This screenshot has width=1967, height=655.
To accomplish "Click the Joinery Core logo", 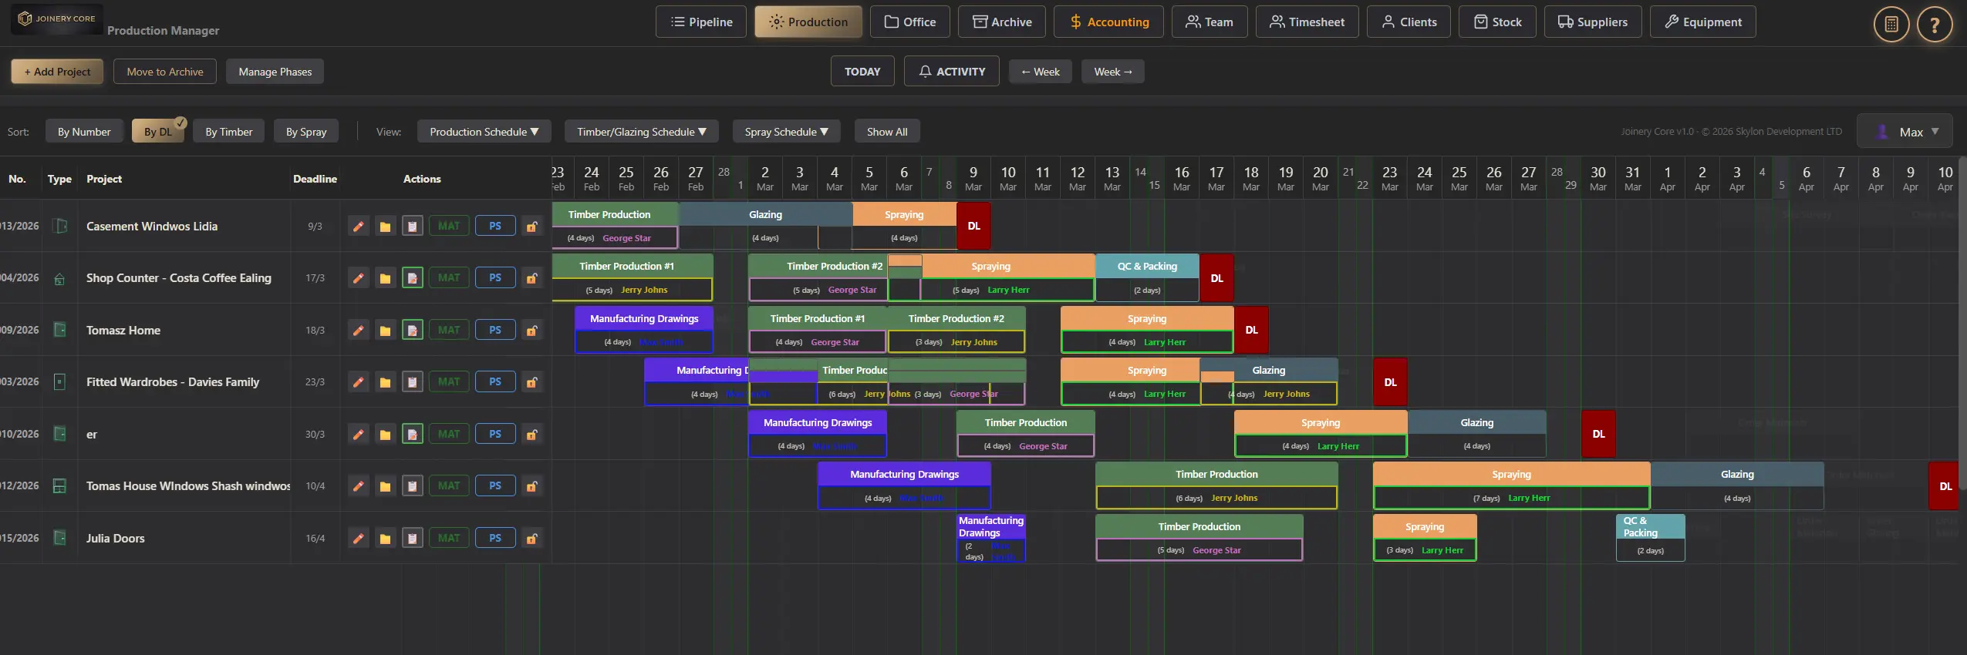I will [57, 18].
